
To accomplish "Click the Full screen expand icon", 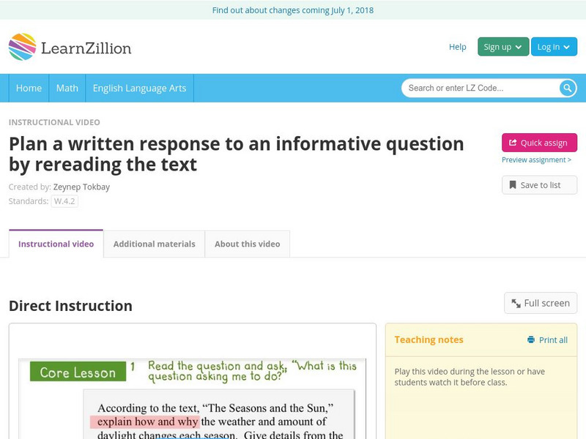I will [x=516, y=302].
